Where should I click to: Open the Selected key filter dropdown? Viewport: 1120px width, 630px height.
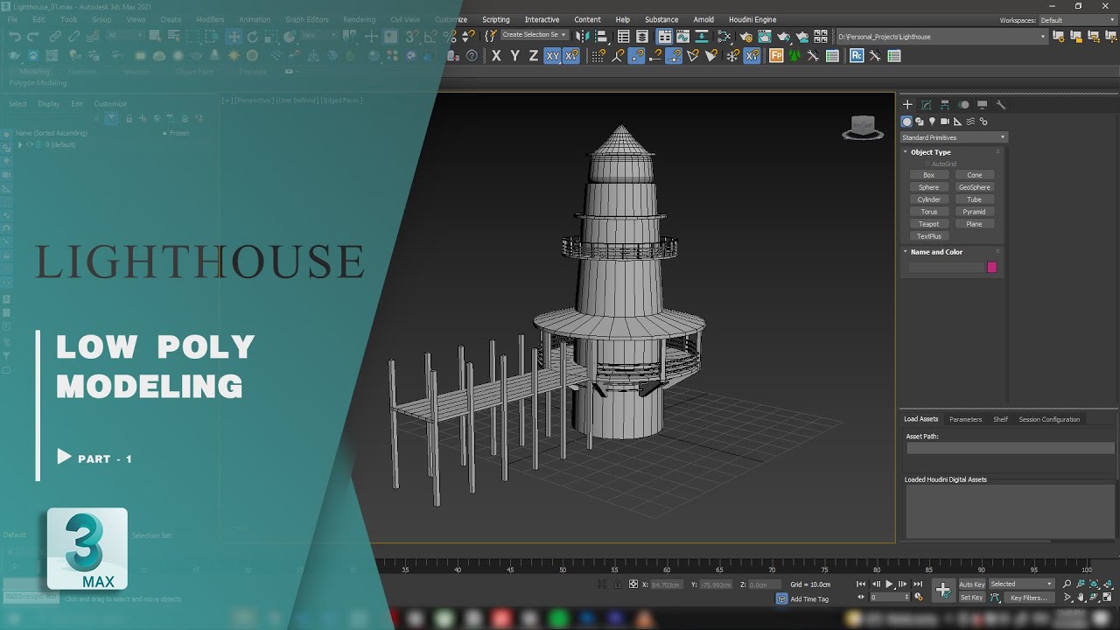tap(1021, 584)
